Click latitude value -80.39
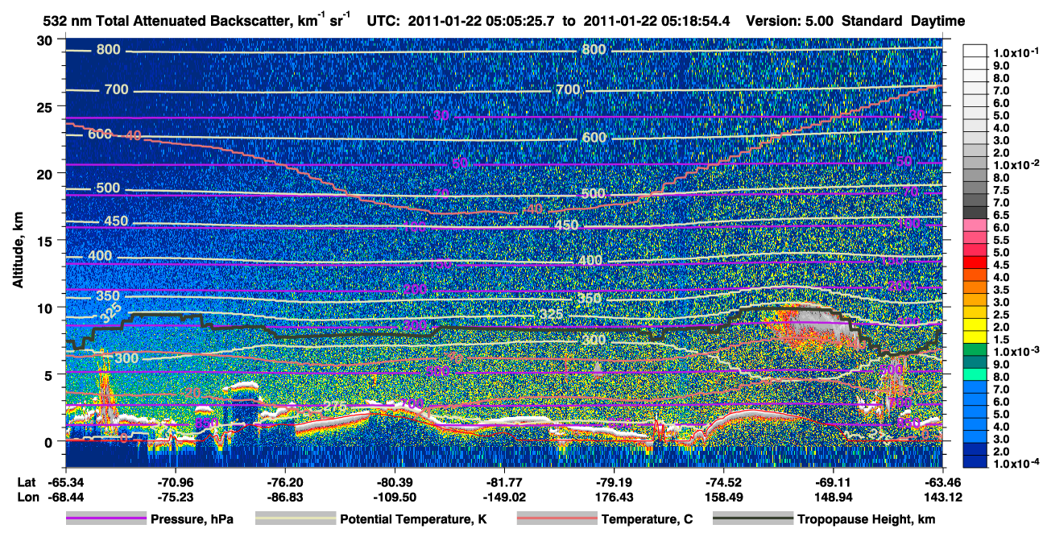 pyautogui.click(x=395, y=481)
